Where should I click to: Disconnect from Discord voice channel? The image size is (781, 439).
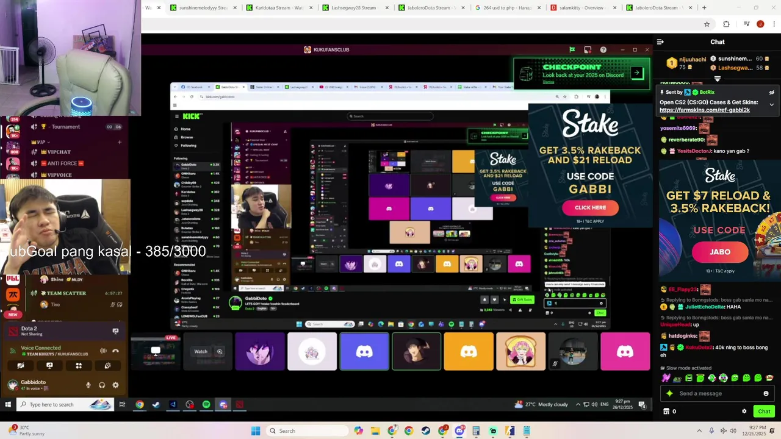point(116,351)
